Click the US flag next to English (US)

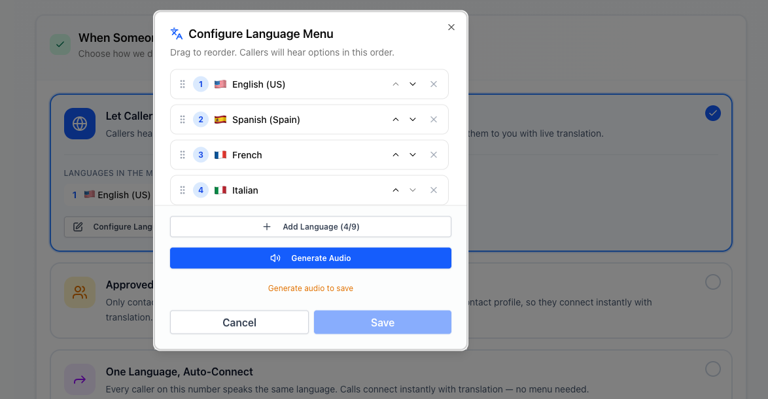pos(220,84)
